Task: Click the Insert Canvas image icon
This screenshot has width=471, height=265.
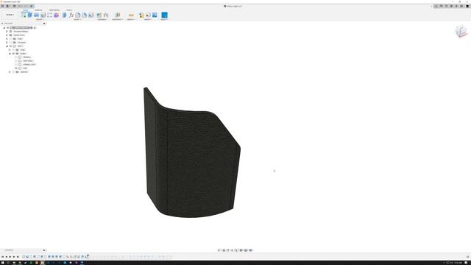Action: (x=155, y=15)
